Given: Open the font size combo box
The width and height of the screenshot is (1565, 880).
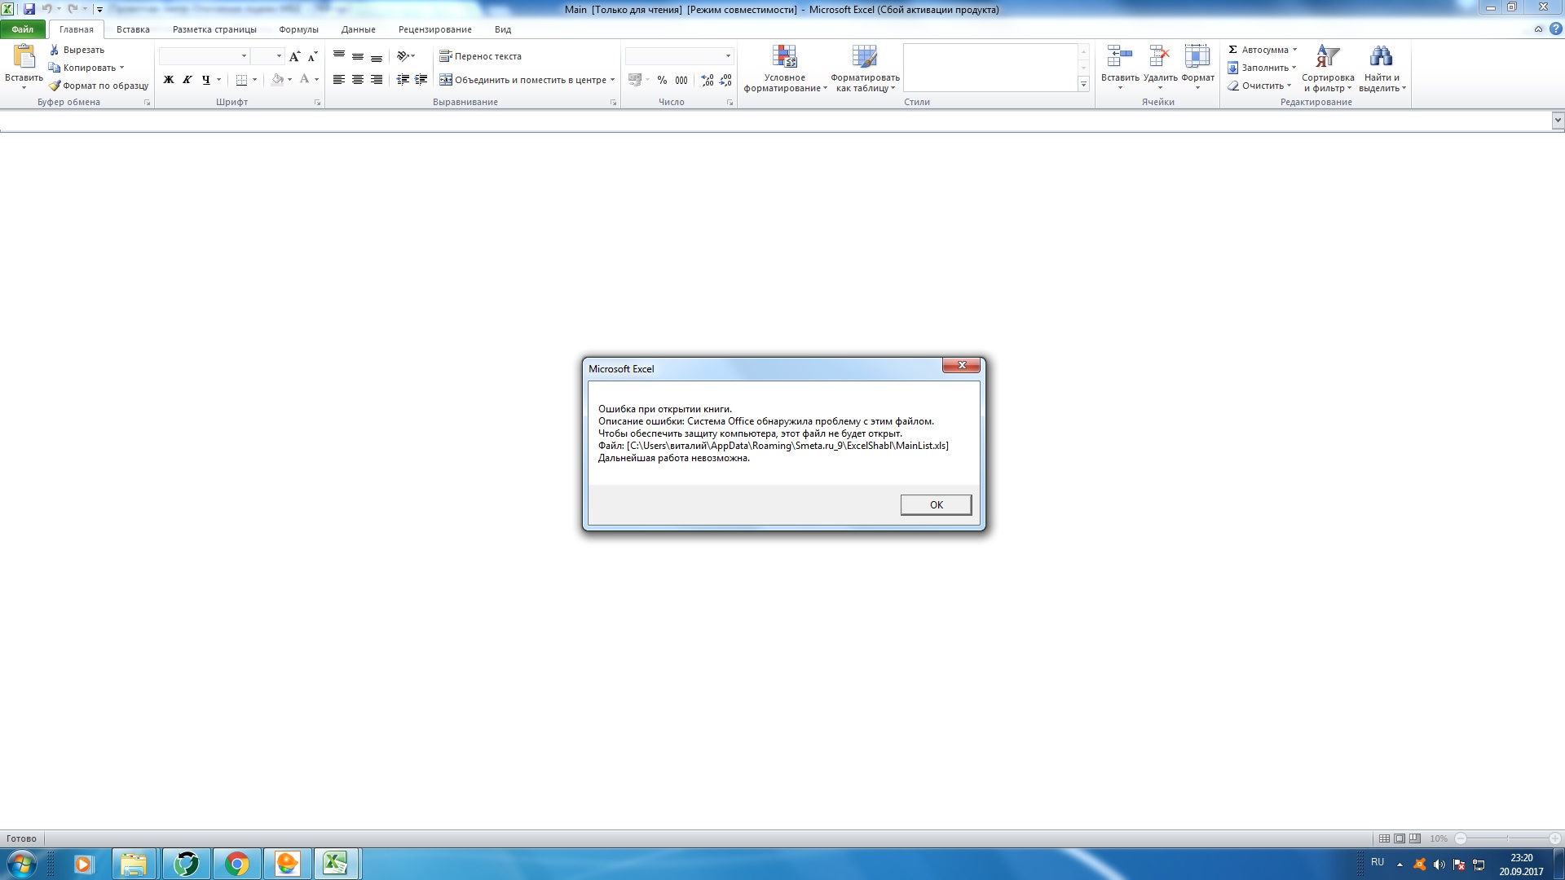Looking at the screenshot, I should 267,56.
